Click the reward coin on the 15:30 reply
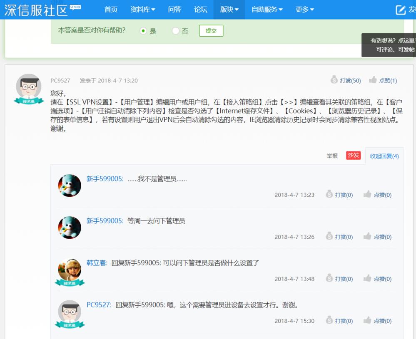Image resolution: width=416 pixels, height=339 pixels. (329, 320)
